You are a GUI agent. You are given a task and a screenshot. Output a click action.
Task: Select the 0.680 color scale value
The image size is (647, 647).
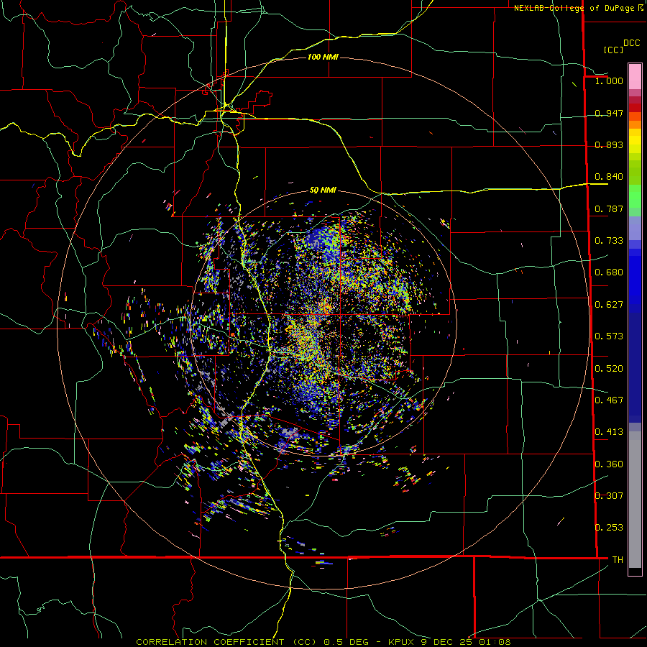pos(609,272)
